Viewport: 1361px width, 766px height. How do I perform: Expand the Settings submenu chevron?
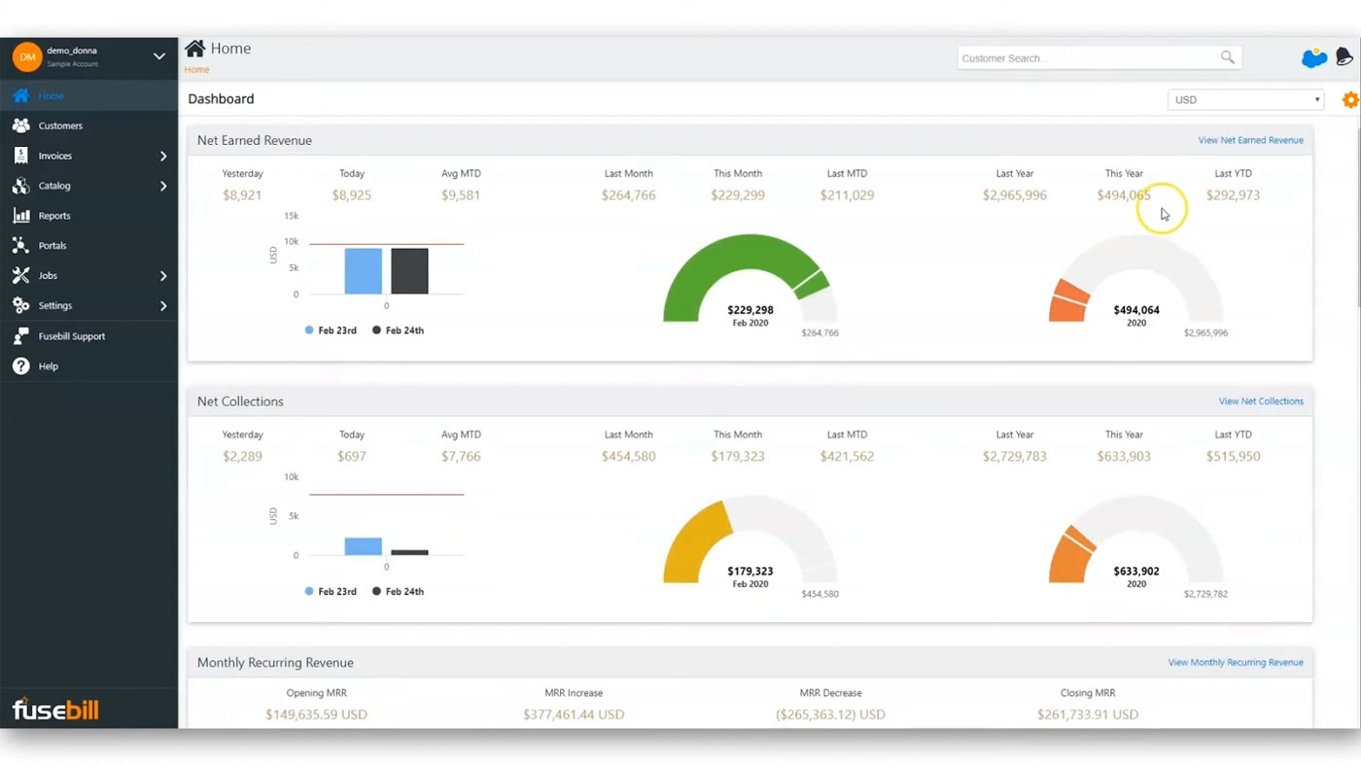tap(163, 306)
